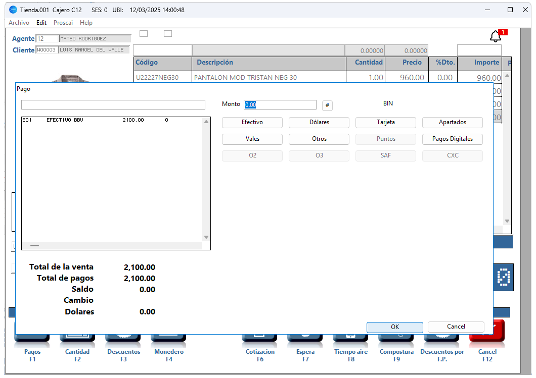Click the Monto amount field
The image size is (536, 378).
[x=280, y=105]
